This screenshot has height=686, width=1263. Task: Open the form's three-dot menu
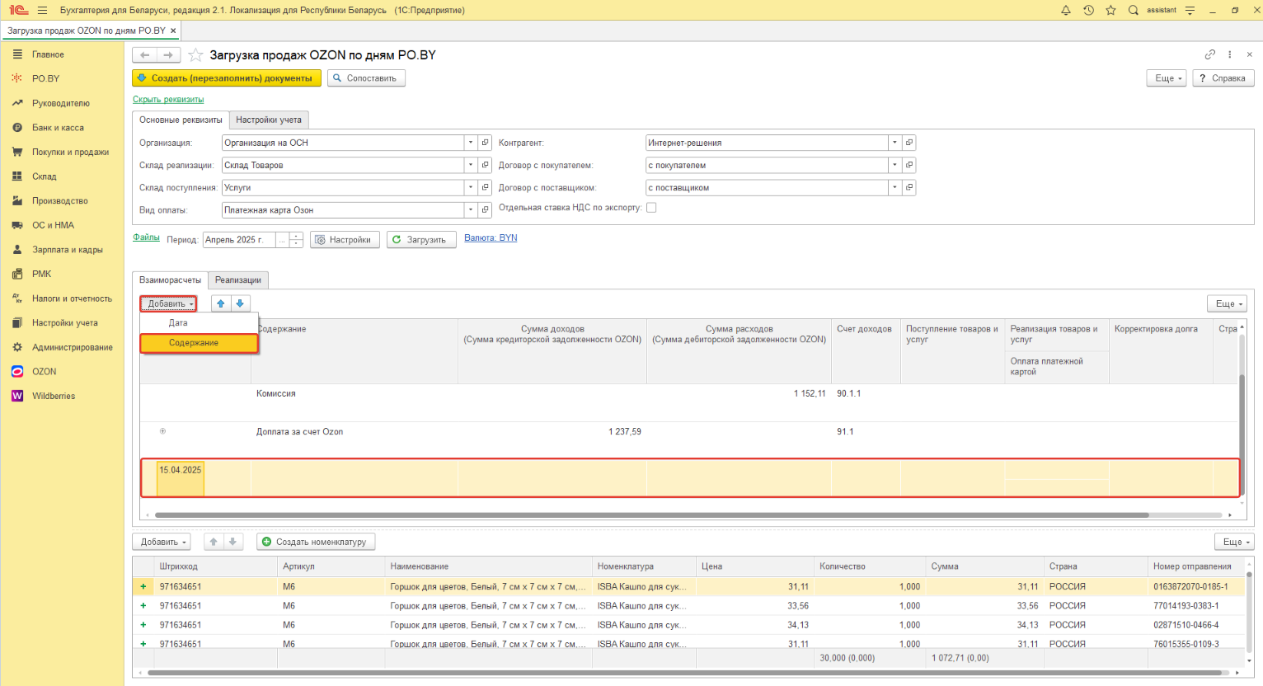click(1230, 54)
